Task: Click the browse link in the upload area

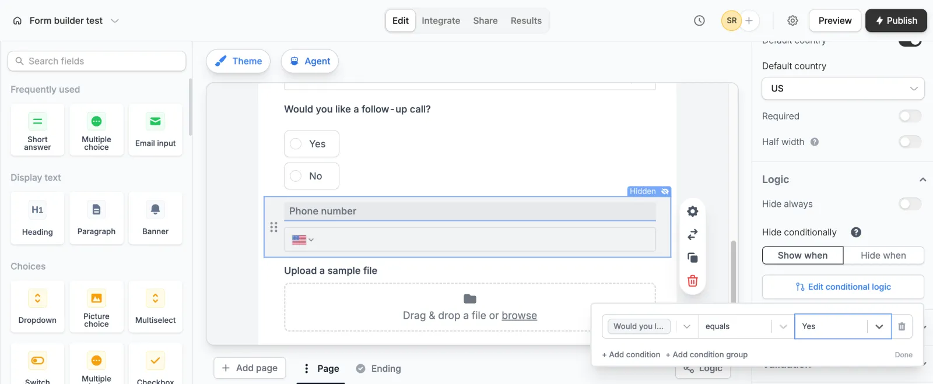Action: click(519, 315)
